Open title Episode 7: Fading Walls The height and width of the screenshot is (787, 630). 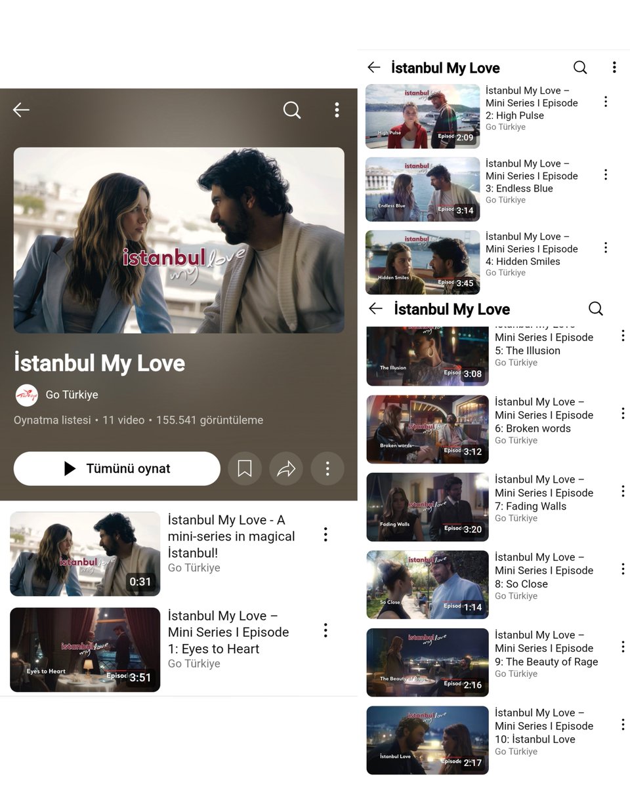point(544,493)
